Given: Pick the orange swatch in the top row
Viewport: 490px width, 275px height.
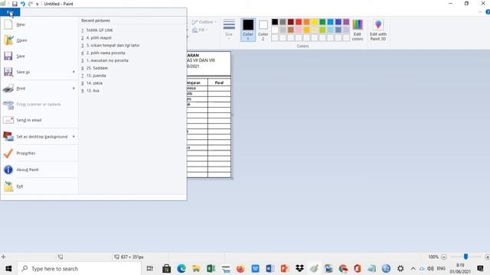Looking at the screenshot, I should point(306,22).
